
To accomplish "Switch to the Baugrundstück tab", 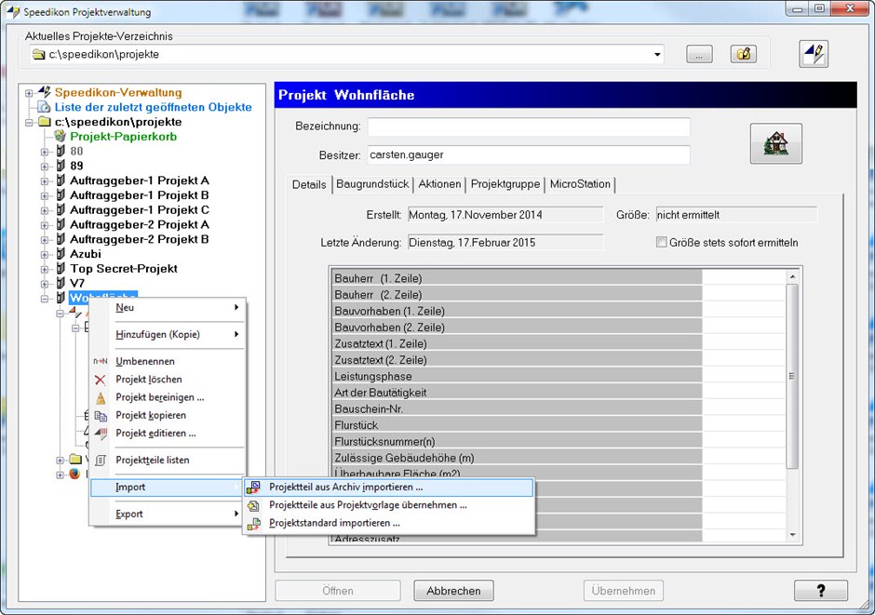I will pyautogui.click(x=372, y=184).
